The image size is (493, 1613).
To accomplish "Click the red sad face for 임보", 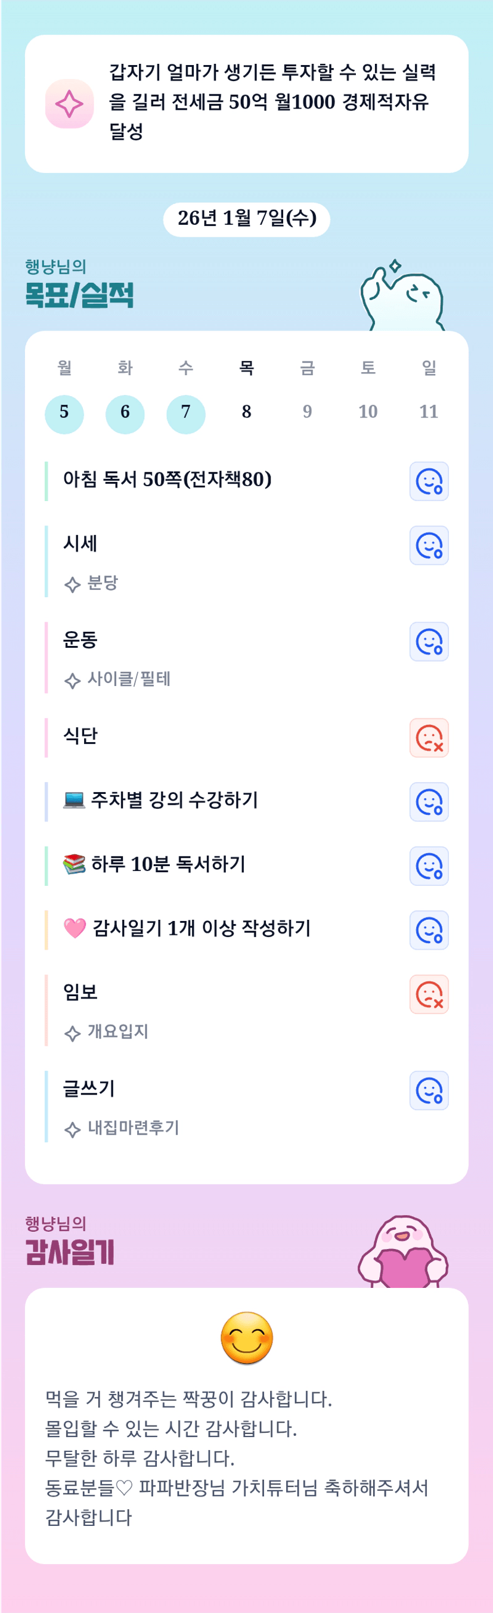I will click(429, 994).
